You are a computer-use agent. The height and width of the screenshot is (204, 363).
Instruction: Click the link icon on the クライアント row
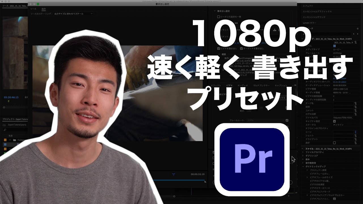pyautogui.click(x=355, y=139)
